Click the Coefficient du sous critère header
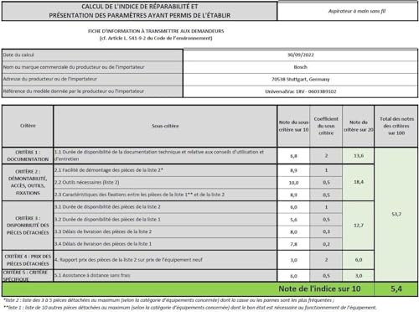The width and height of the screenshot is (419, 312). 326,126
